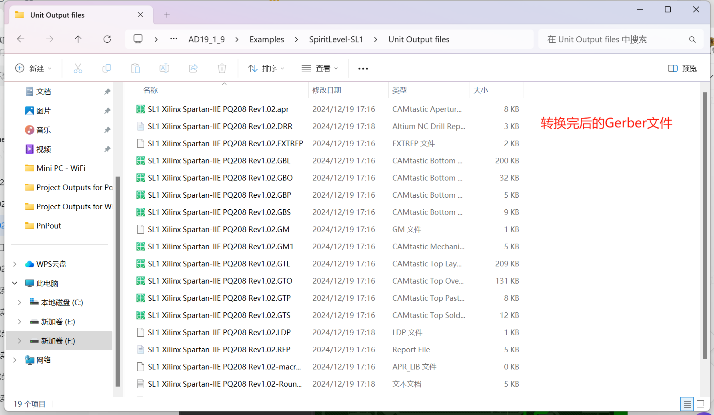Refresh the current folder view
The image size is (714, 415).
[107, 39]
